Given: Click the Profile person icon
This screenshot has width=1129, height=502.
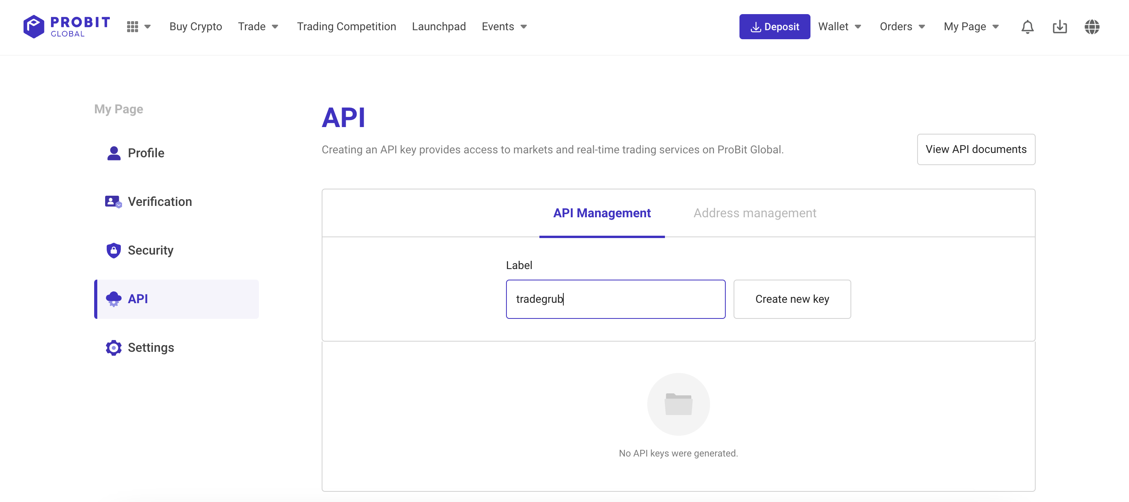Looking at the screenshot, I should tap(114, 153).
